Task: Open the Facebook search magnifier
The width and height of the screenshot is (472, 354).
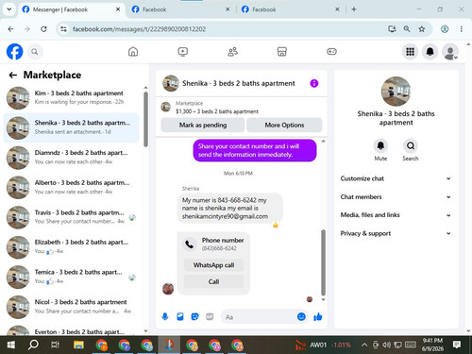Action: [35, 52]
